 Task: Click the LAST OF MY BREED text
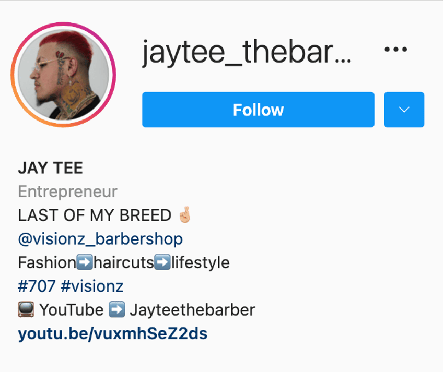(95, 215)
